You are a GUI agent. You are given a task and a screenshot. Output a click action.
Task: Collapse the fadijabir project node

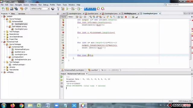point(2,16)
